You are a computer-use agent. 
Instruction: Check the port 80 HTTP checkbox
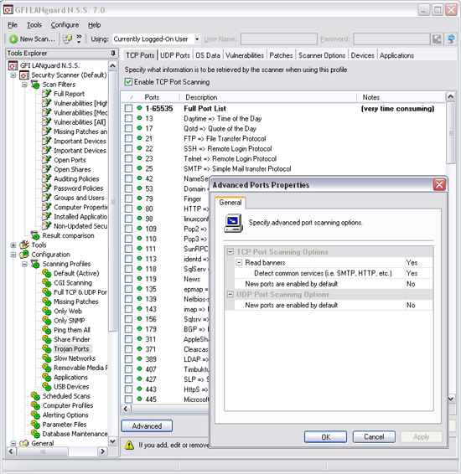128,209
